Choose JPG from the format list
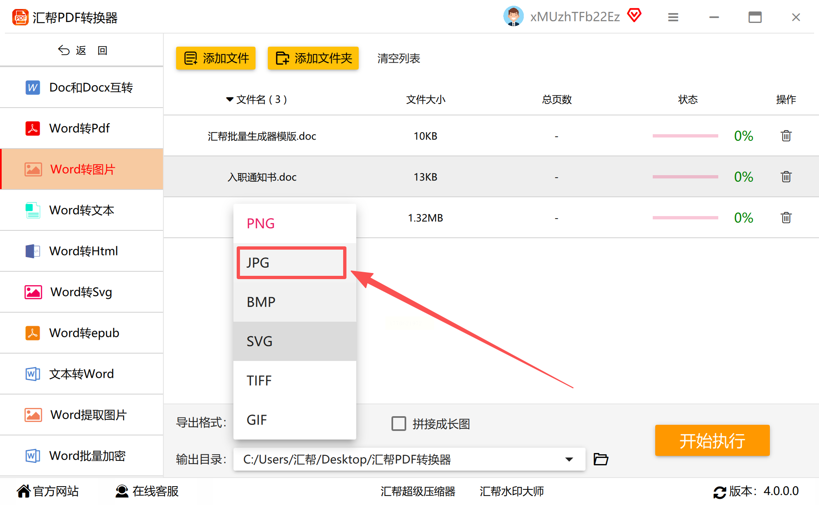Image resolution: width=819 pixels, height=505 pixels. coord(291,263)
